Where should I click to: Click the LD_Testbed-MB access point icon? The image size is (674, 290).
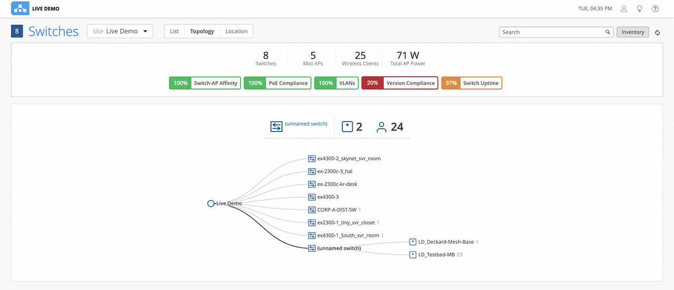413,255
